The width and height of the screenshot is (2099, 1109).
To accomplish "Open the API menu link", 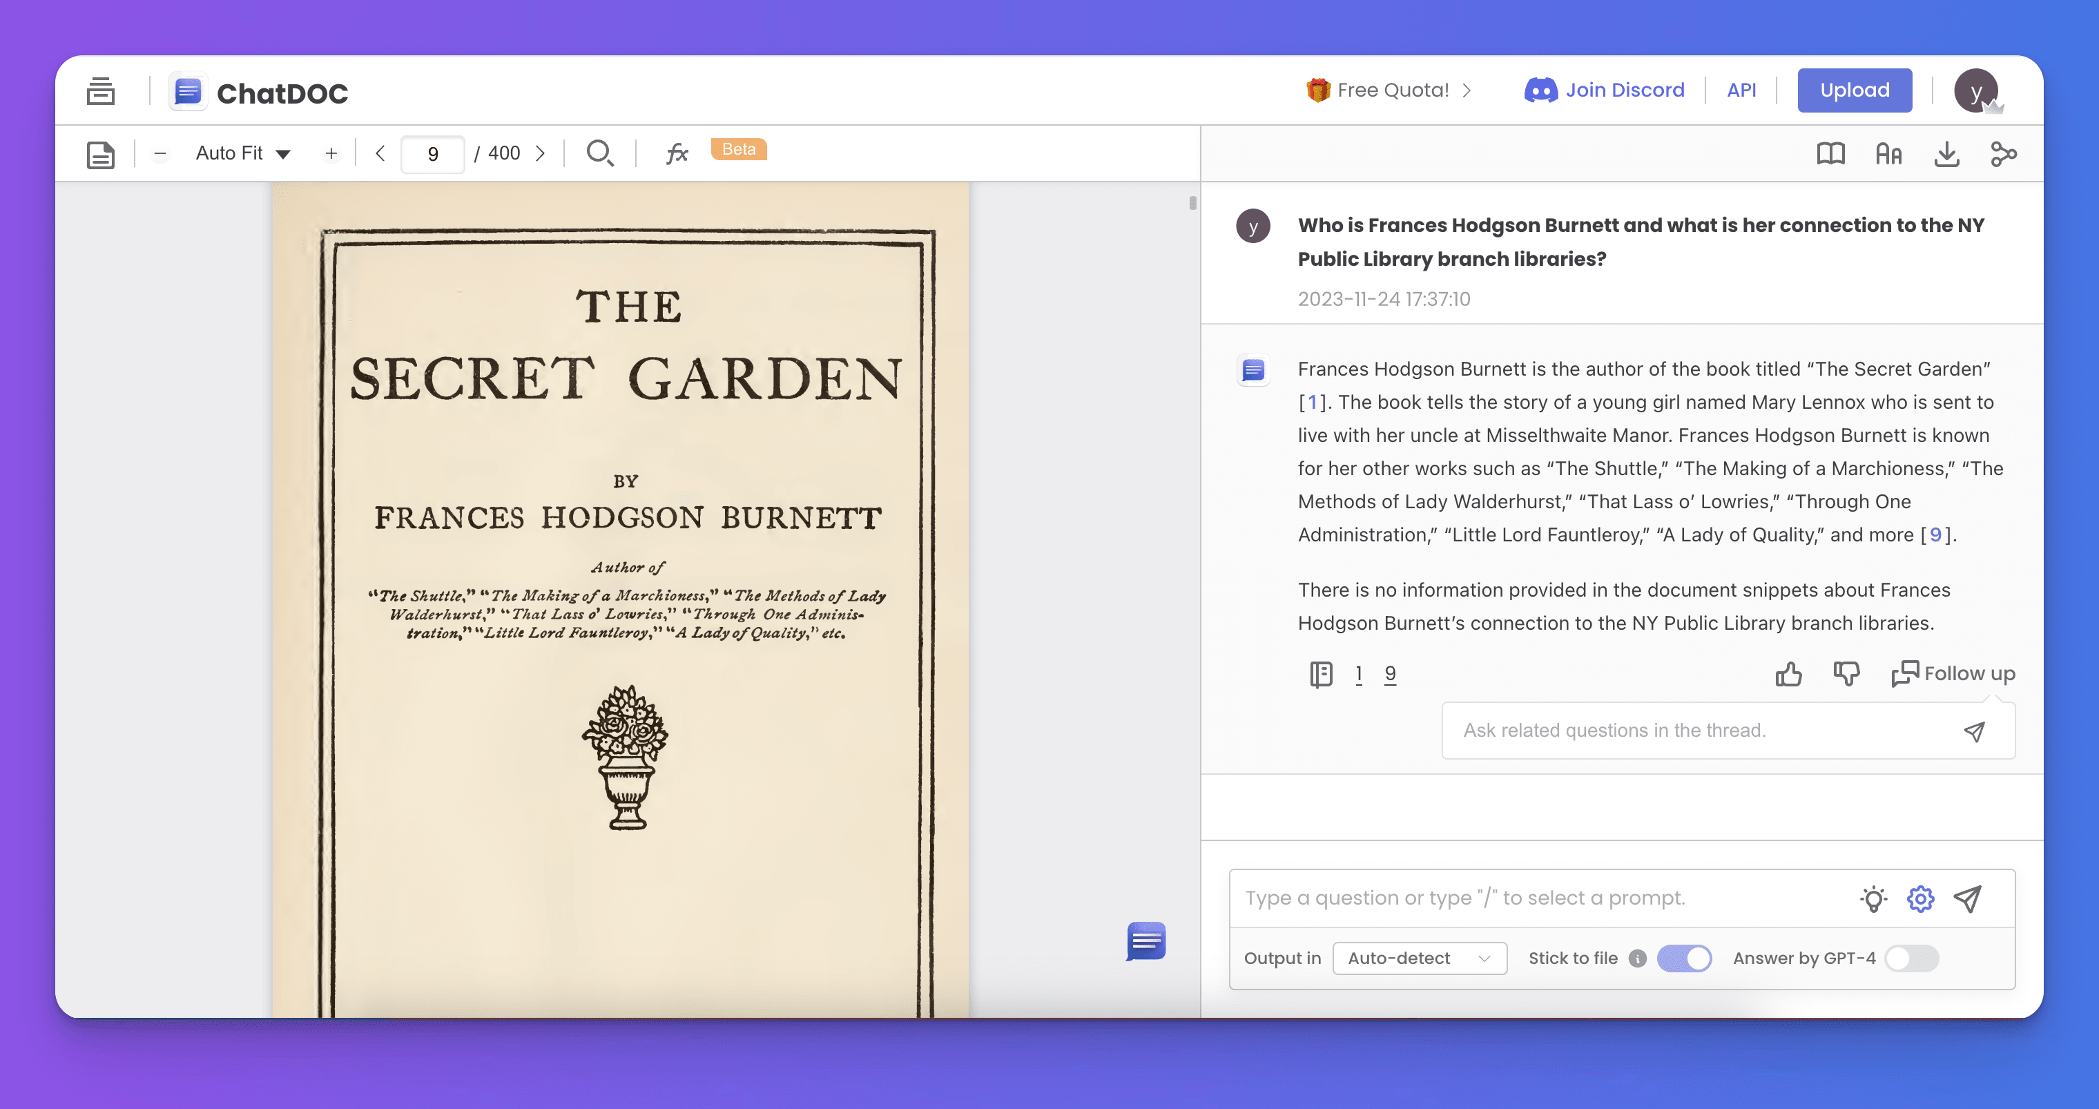I will click(x=1741, y=90).
